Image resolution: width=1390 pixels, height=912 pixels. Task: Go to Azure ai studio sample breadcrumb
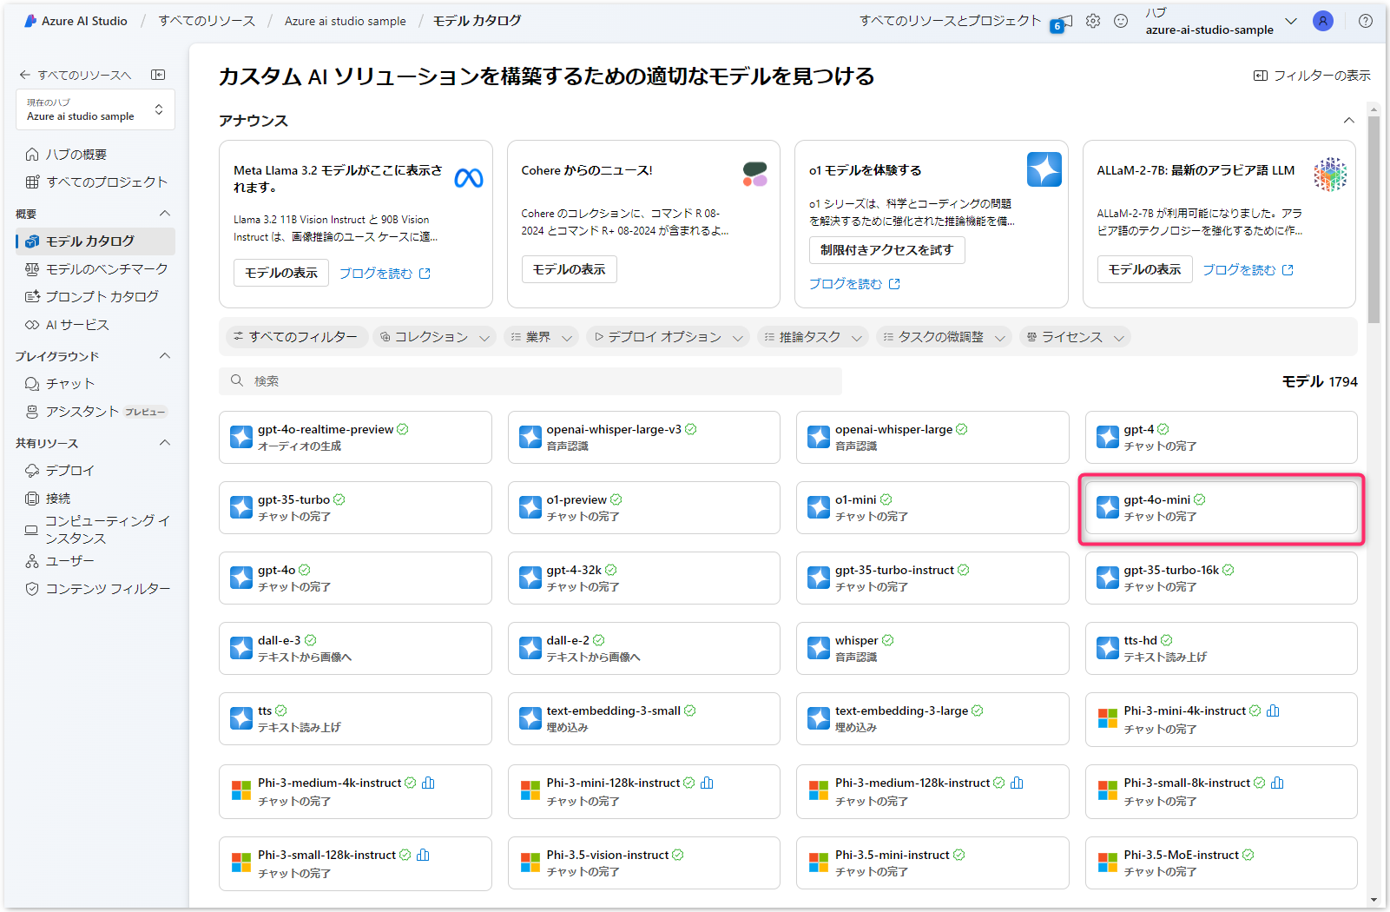346,21
